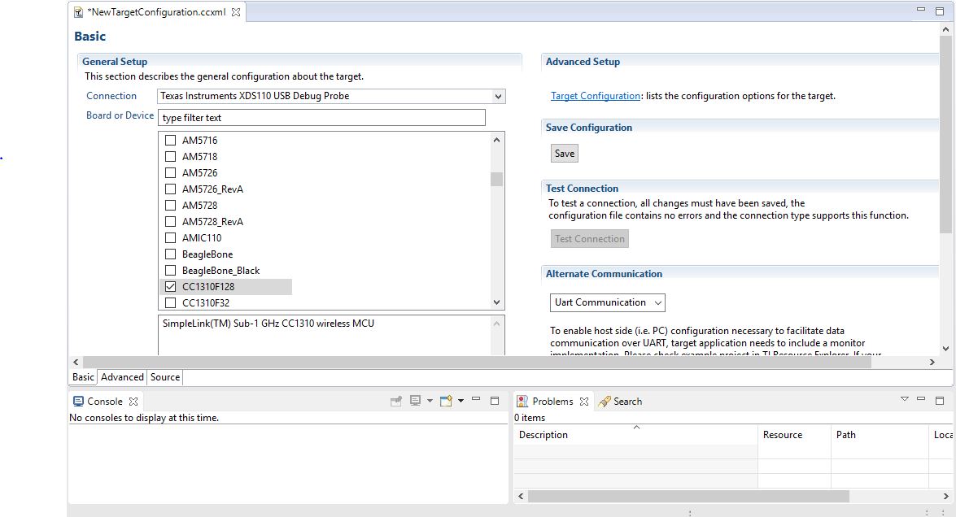Open the Connection dropdown
The image size is (956, 517).
pos(499,96)
